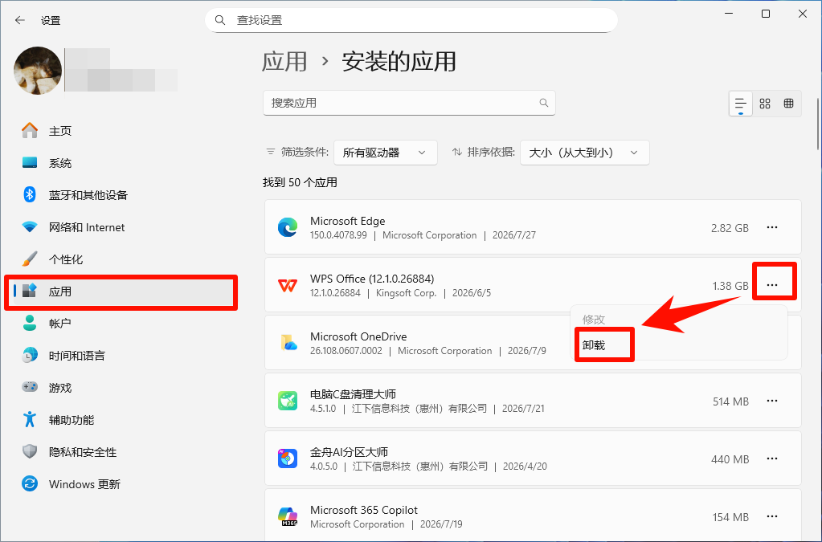Viewport: 822px width, 542px height.
Task: Go back with the arrow button
Action: (x=20, y=20)
